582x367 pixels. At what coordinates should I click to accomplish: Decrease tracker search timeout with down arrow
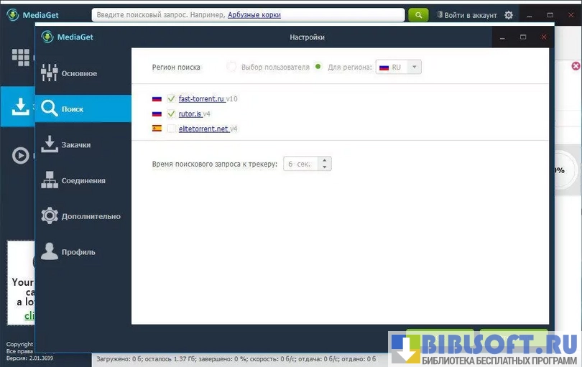325,167
